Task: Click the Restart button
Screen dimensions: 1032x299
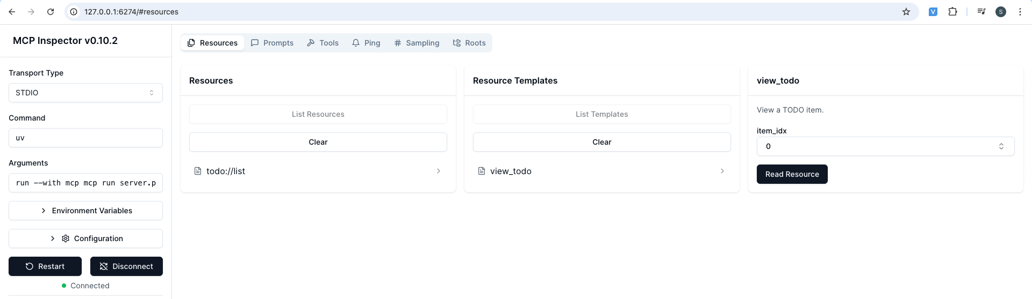Action: coord(45,266)
